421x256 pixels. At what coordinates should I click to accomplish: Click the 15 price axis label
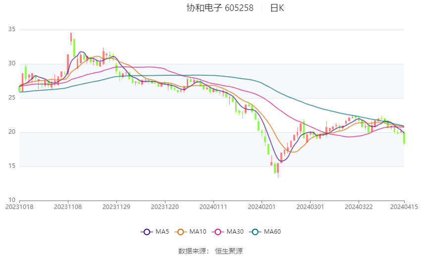click(12, 166)
